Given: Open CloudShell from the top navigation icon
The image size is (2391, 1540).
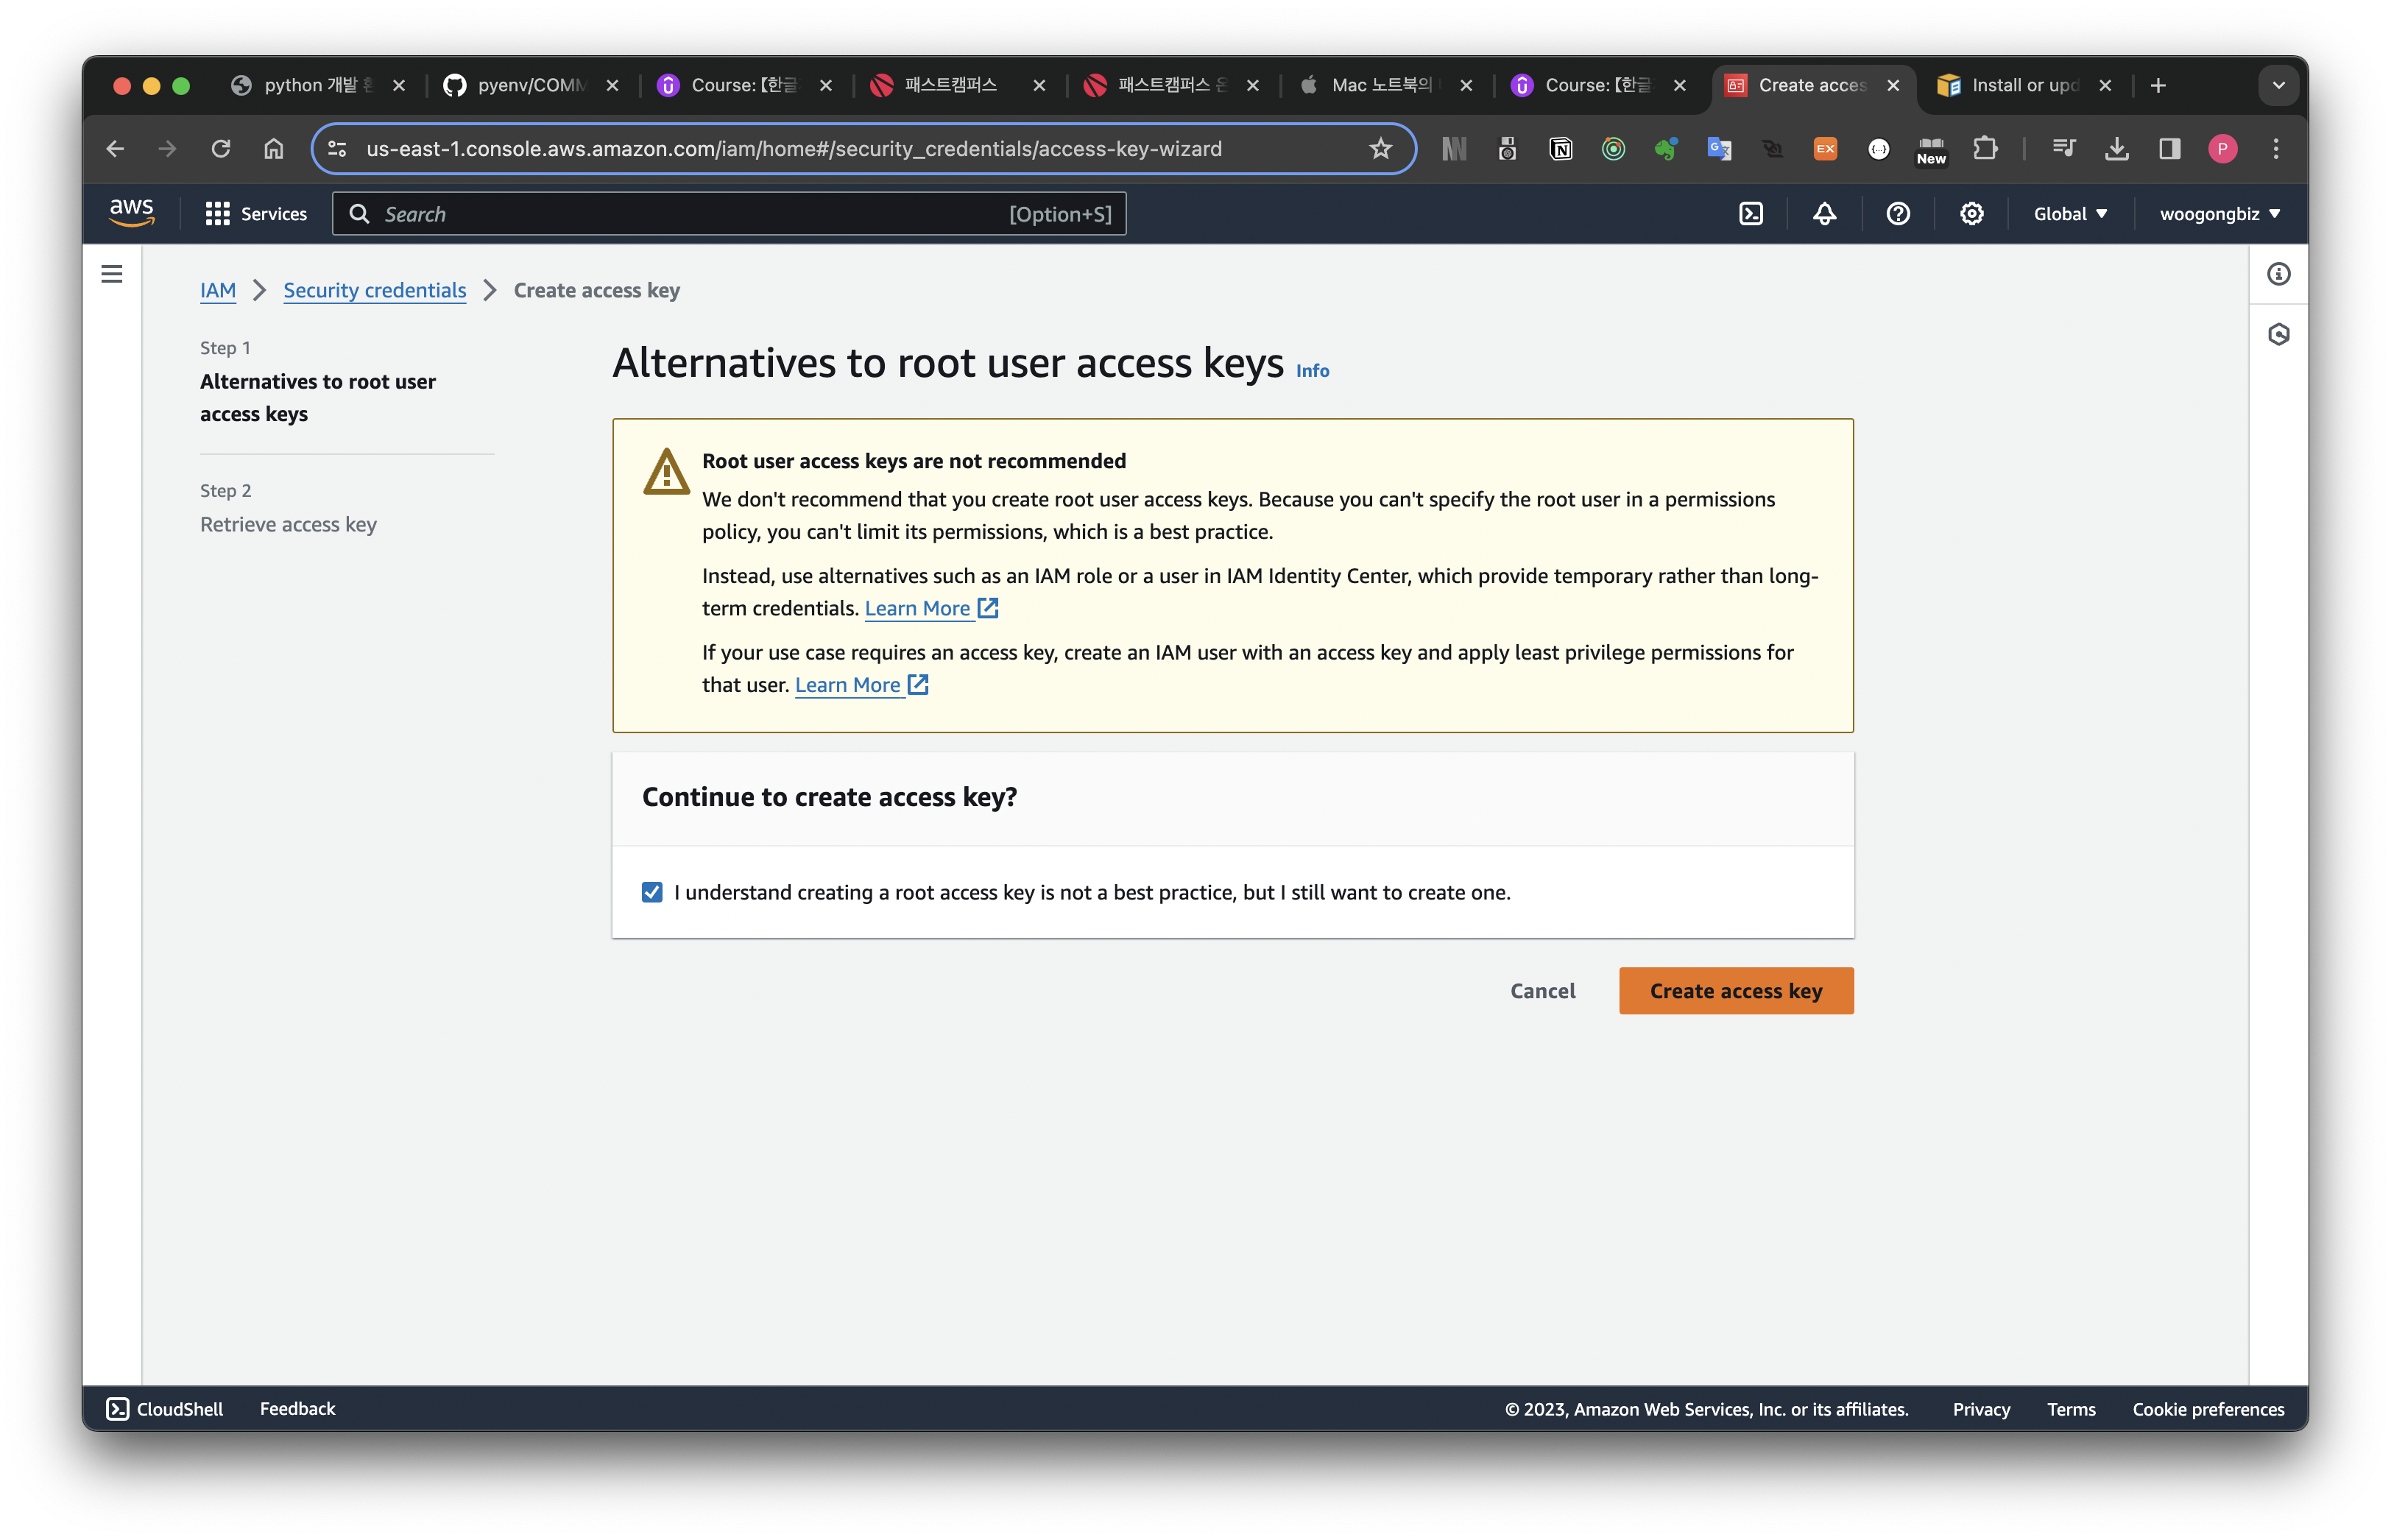Looking at the screenshot, I should click(x=1751, y=214).
